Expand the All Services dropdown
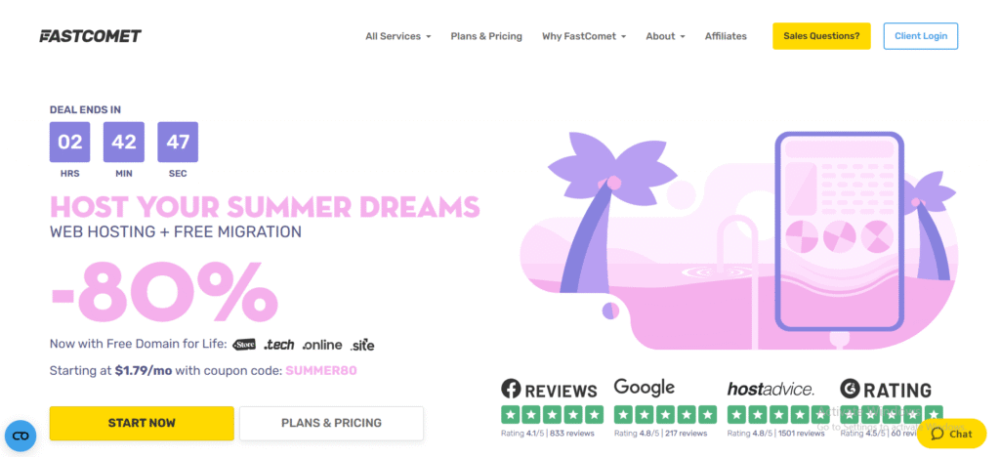This screenshot has height=457, width=1000. click(398, 36)
